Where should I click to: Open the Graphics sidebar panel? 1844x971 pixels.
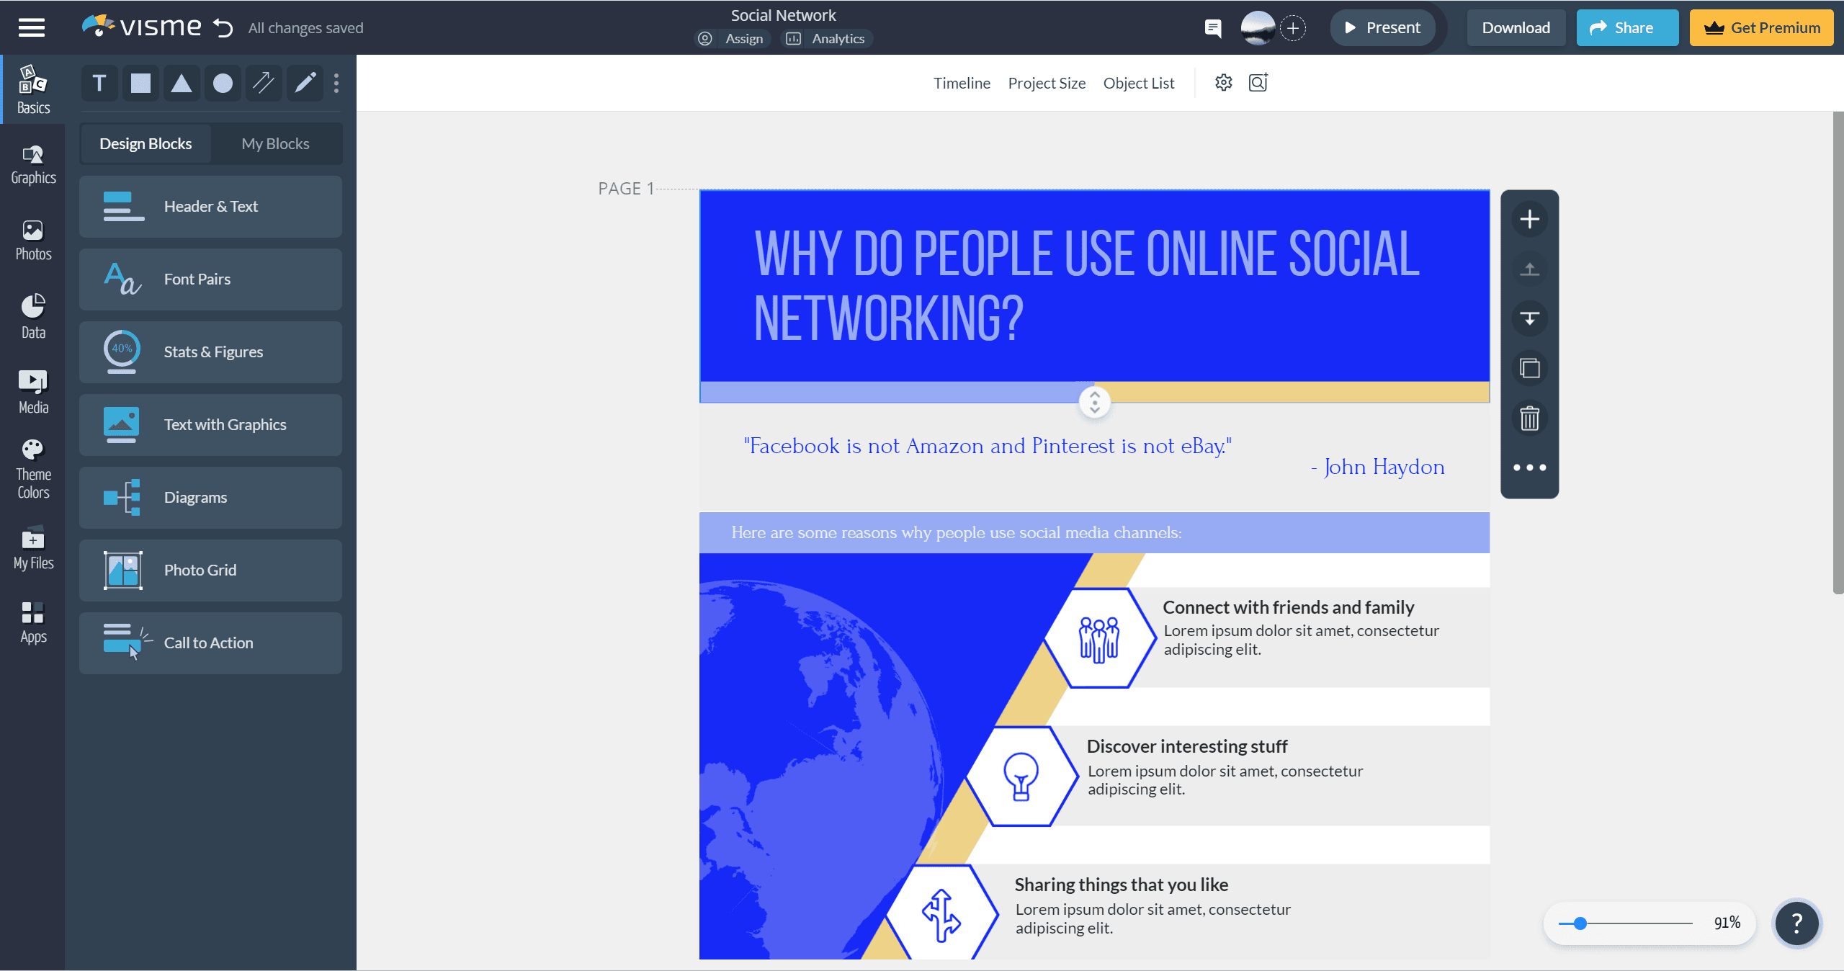click(x=33, y=166)
